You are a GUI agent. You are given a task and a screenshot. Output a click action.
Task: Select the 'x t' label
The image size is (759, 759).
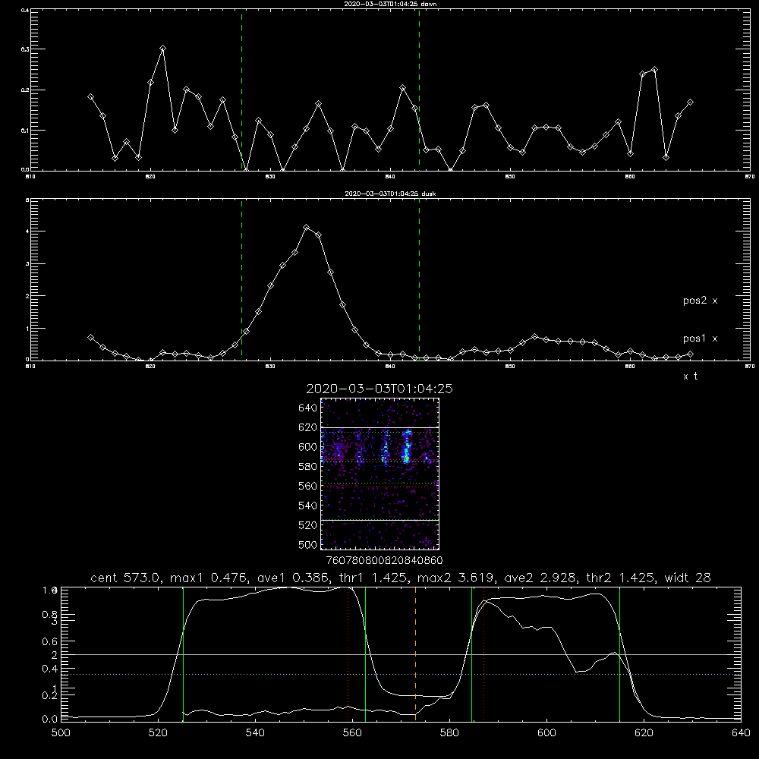click(x=690, y=376)
